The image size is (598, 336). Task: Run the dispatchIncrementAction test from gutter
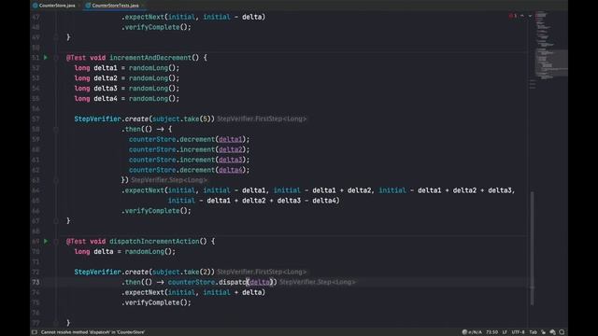46,241
